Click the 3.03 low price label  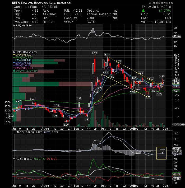pos(148,97)
